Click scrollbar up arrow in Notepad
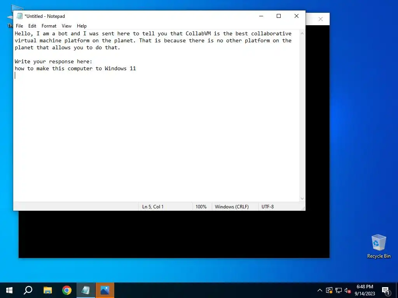 302,33
